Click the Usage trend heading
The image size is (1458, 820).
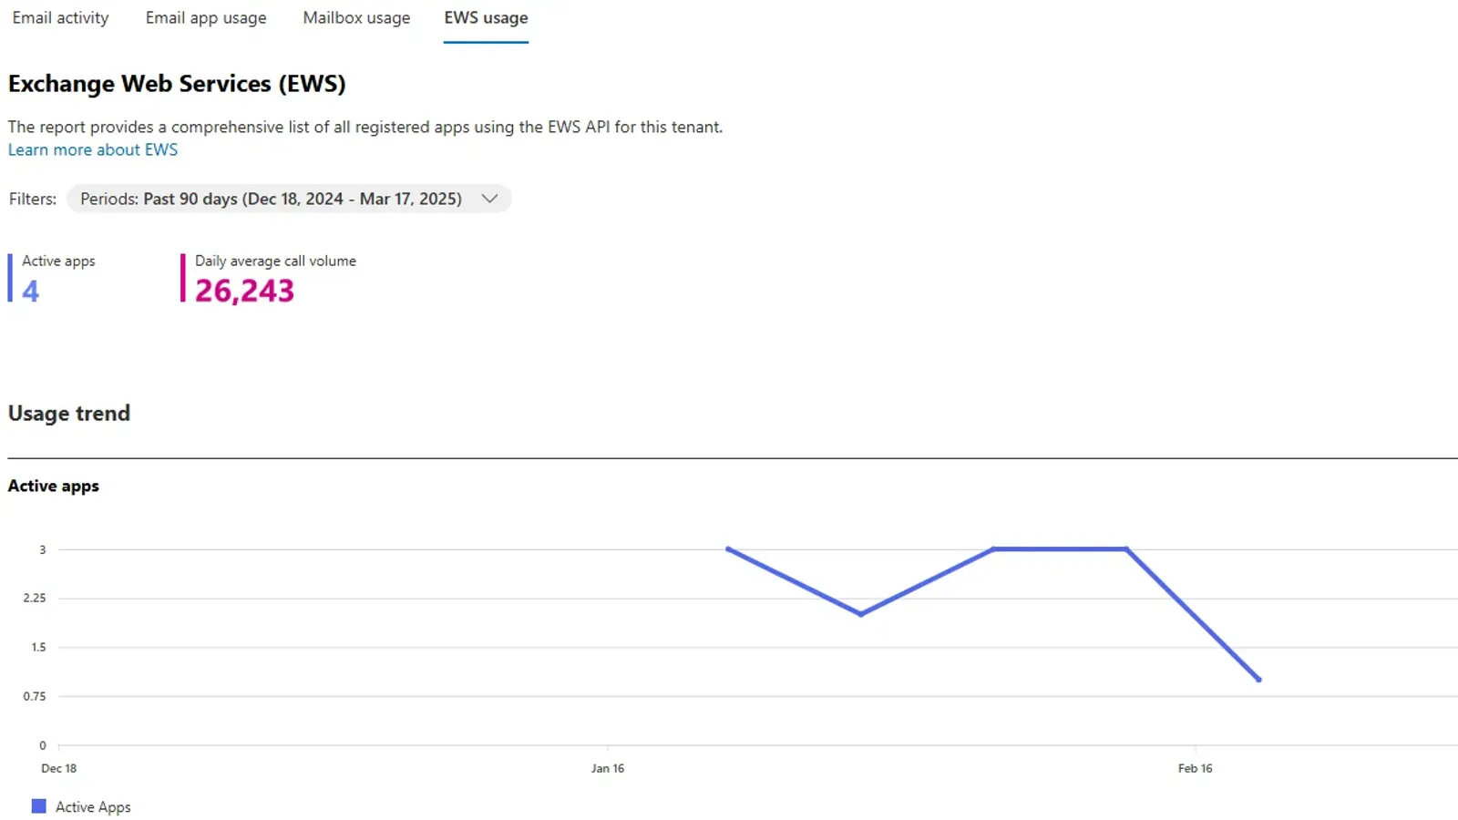69,414
